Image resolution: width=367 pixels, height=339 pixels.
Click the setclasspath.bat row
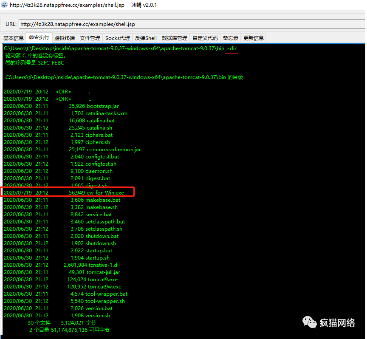coord(65,222)
